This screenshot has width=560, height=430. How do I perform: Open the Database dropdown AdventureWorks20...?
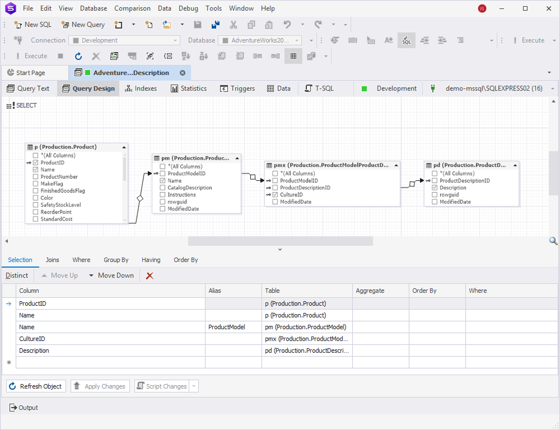260,40
